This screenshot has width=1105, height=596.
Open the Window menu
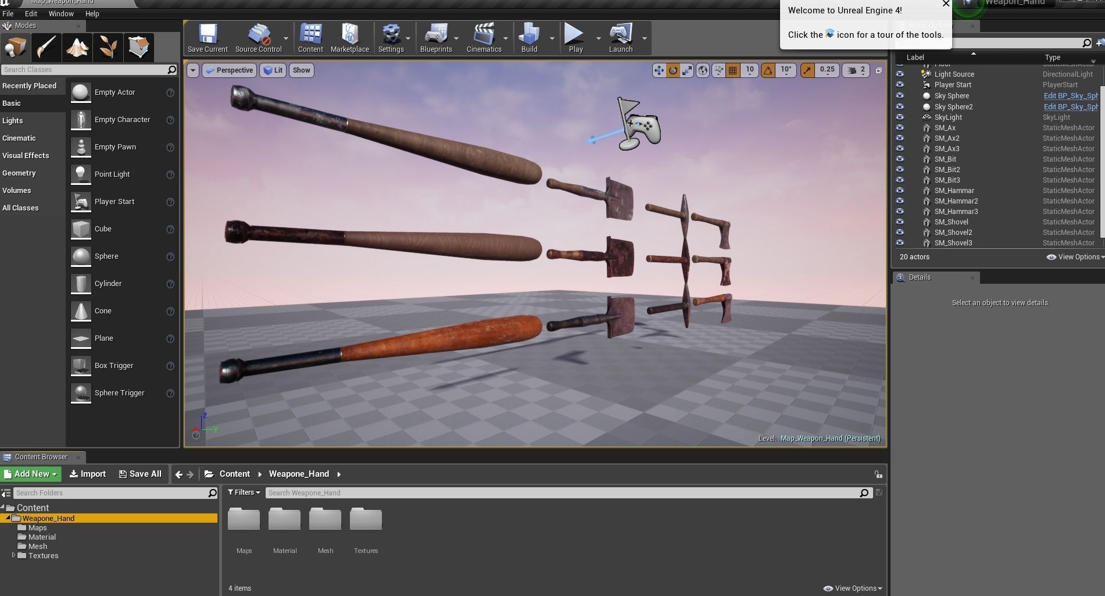[x=61, y=13]
